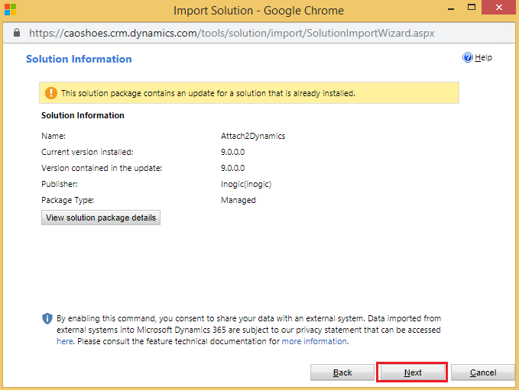519x390 pixels.
Task: Open the Help link
Action: click(x=483, y=57)
